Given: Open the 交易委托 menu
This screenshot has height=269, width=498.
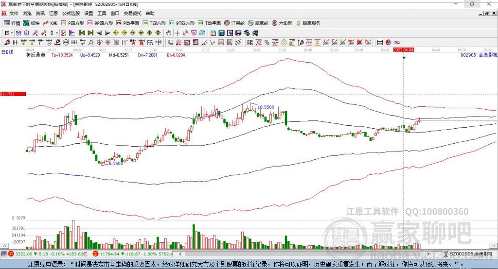Looking at the screenshot, I should pos(132,13).
